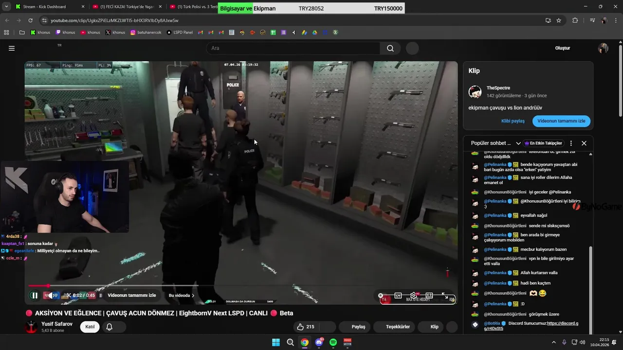The image size is (623, 350).
Task: Switch the player to theater mode
Action: (x=429, y=295)
